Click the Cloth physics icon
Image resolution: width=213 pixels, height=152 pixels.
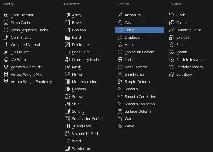tap(172, 15)
